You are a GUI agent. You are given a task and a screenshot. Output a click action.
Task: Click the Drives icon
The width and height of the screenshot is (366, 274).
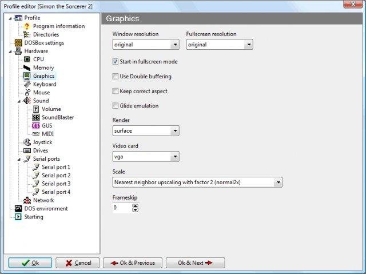pos(27,150)
